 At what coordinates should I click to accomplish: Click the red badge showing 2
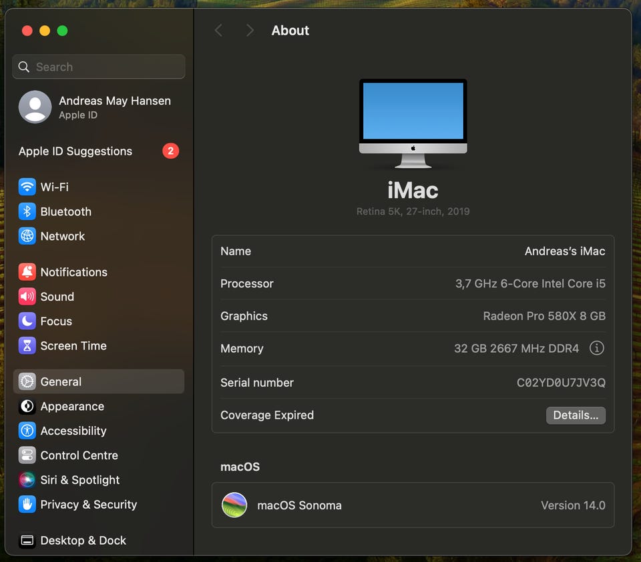(170, 151)
